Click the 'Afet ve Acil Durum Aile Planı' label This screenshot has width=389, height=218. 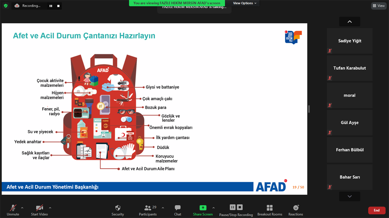click(x=148, y=169)
